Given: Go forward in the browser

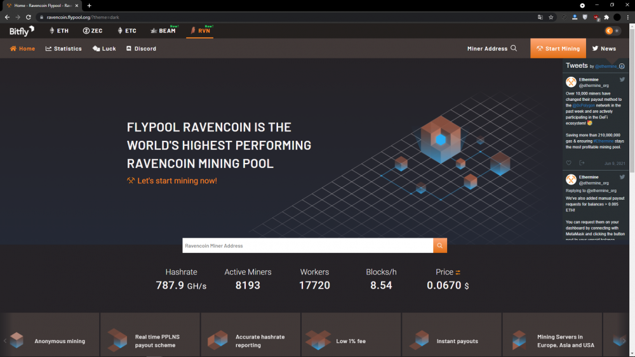Looking at the screenshot, I should [18, 17].
